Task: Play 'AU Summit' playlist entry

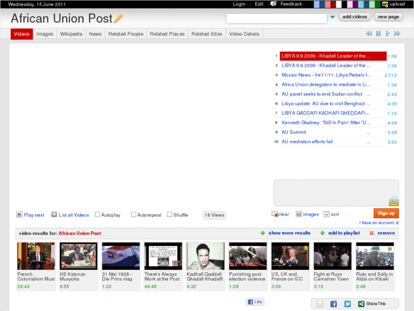Action: [x=294, y=132]
